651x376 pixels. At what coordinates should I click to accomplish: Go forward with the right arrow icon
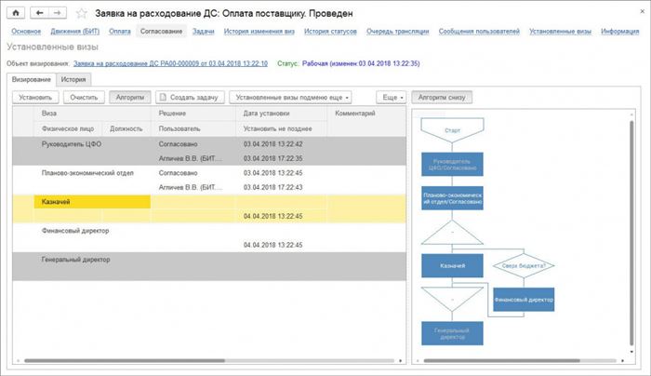pos(58,13)
